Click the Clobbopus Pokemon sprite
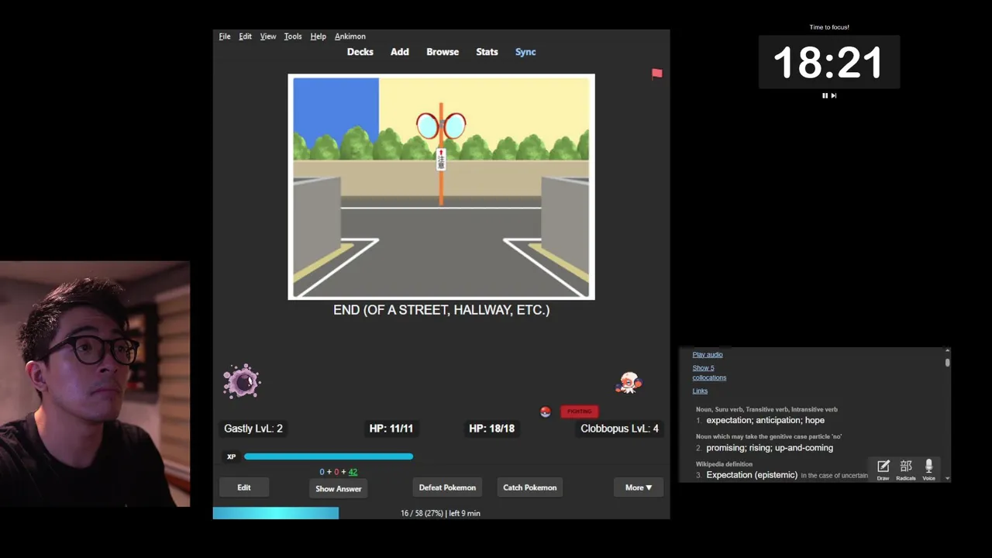Image resolution: width=992 pixels, height=558 pixels. 629,382
